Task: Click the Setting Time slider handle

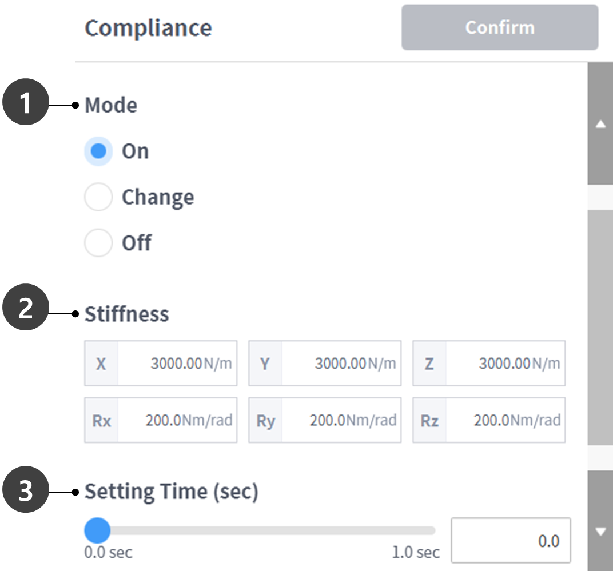Action: (x=97, y=530)
